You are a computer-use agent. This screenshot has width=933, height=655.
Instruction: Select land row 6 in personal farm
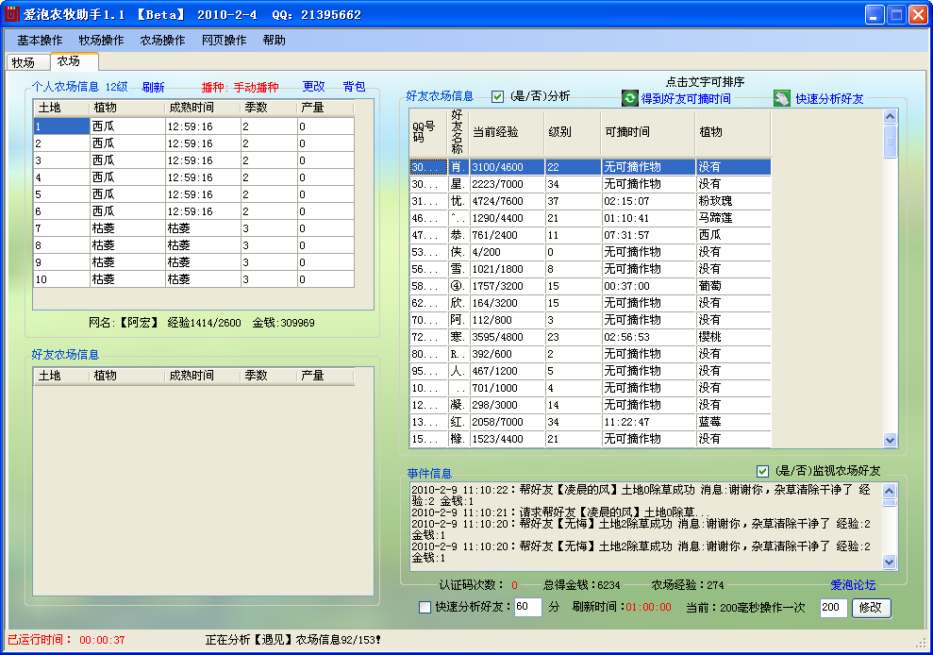pos(194,211)
